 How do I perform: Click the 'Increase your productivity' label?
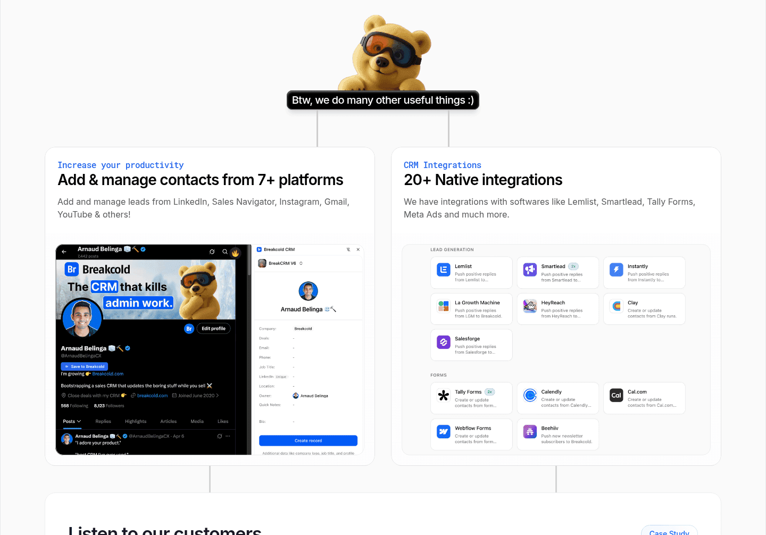[x=121, y=165]
